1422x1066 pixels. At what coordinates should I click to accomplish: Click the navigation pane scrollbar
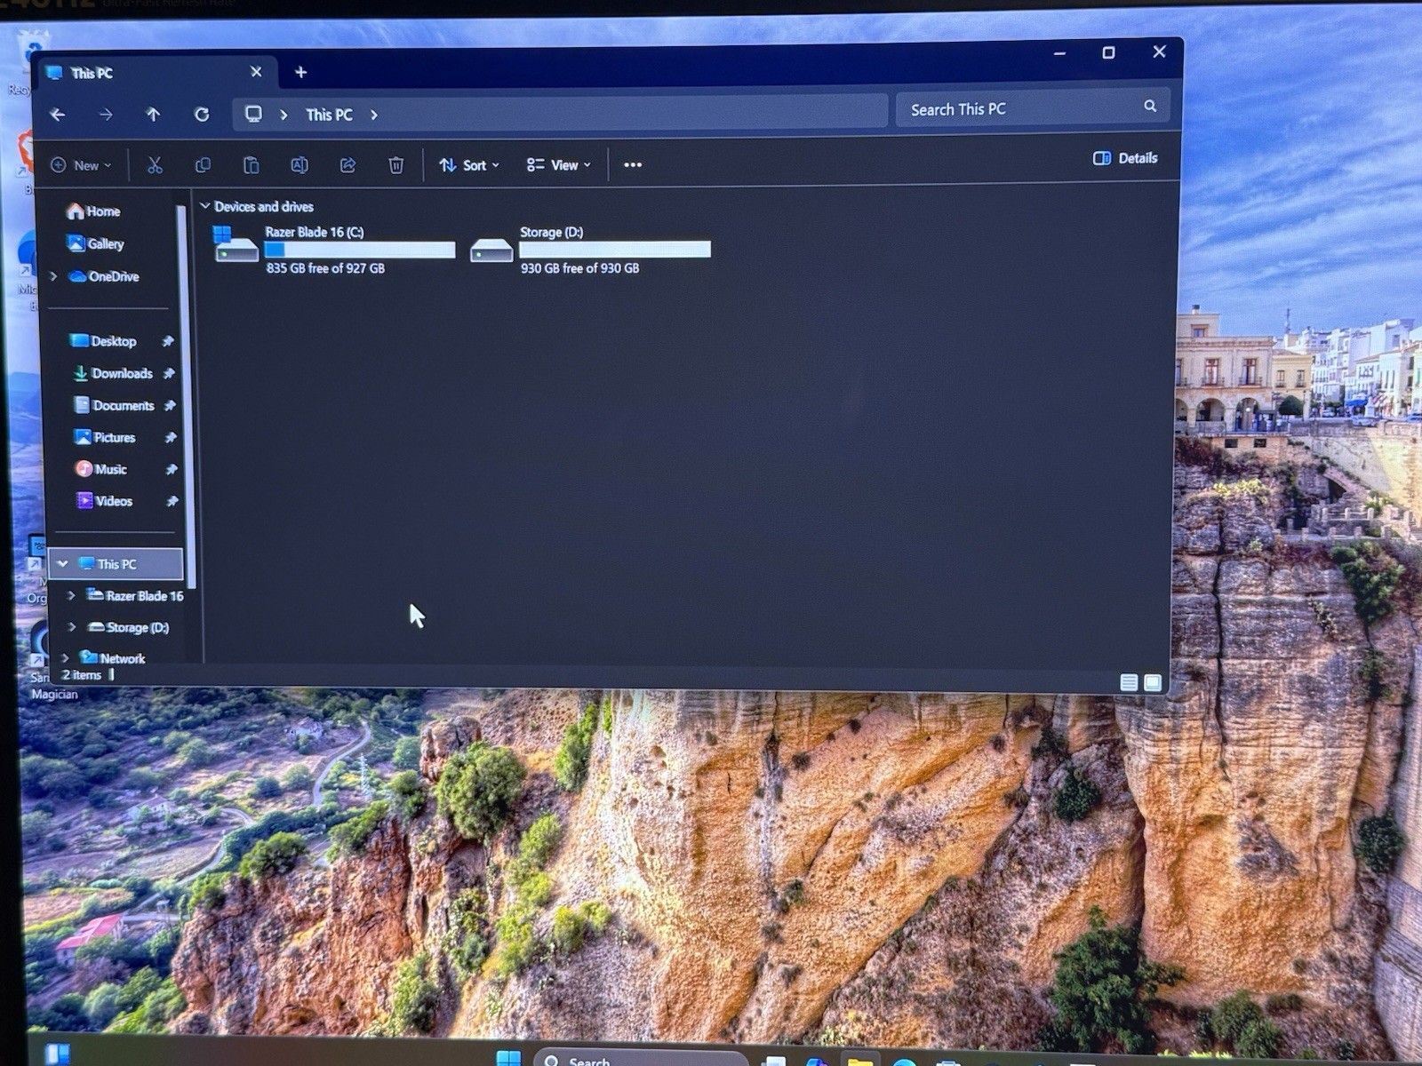click(186, 395)
